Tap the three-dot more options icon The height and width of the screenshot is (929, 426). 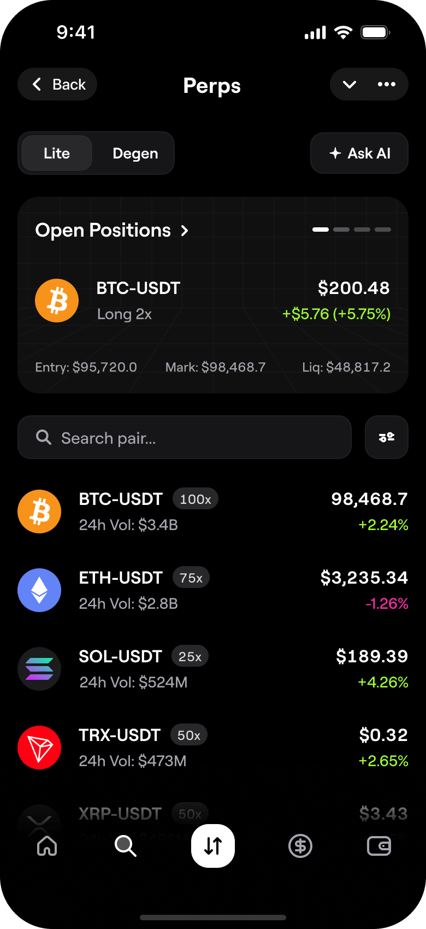pyautogui.click(x=387, y=84)
